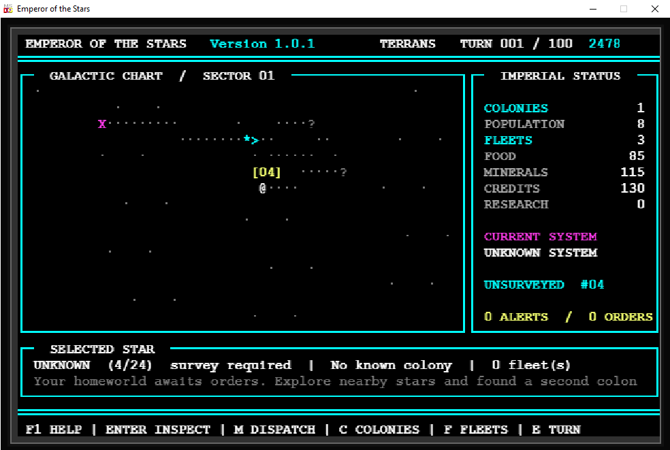Click the COLONIES status label
Screen dimensions: 670x450
(515, 108)
